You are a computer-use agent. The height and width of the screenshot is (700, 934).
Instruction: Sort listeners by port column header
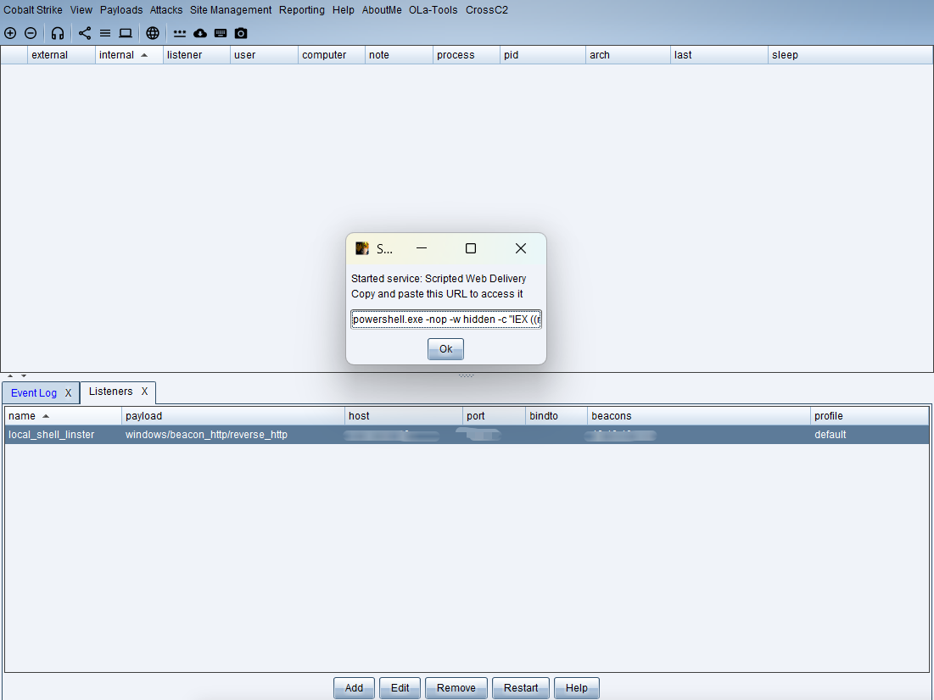point(495,415)
